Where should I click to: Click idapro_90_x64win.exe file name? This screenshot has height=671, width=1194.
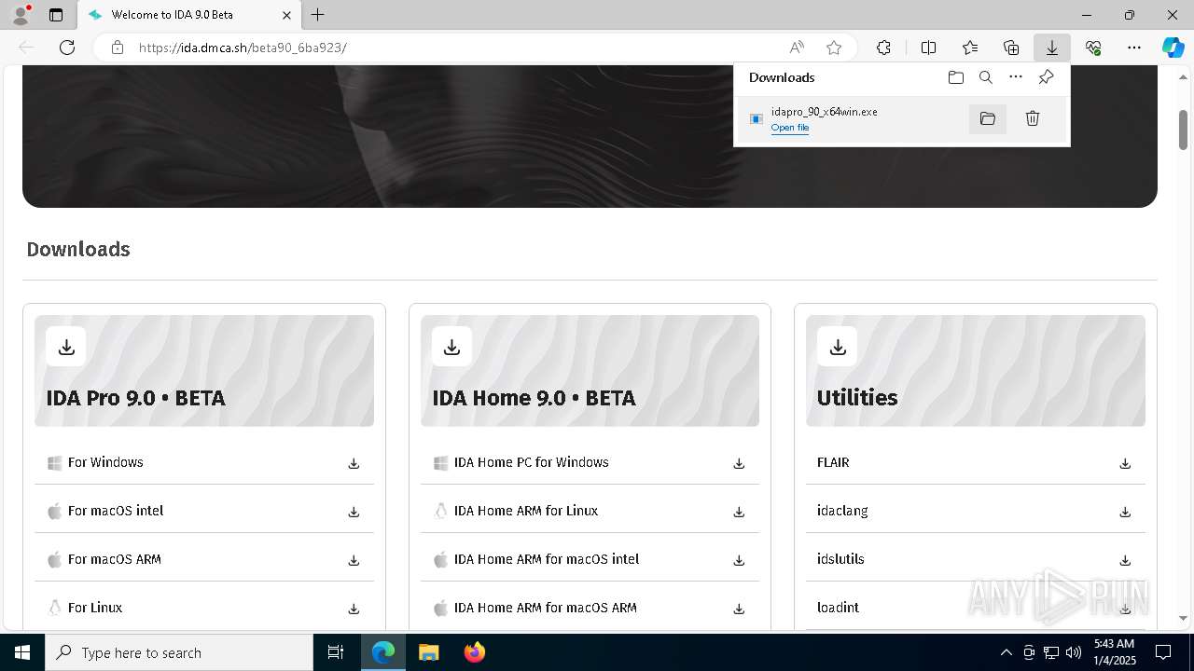point(825,112)
